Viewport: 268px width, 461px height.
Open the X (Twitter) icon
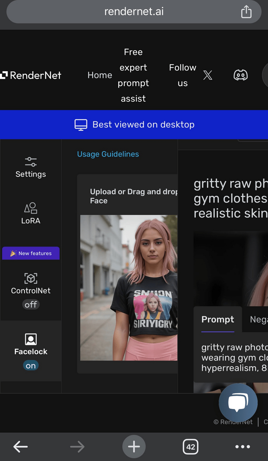tap(208, 75)
